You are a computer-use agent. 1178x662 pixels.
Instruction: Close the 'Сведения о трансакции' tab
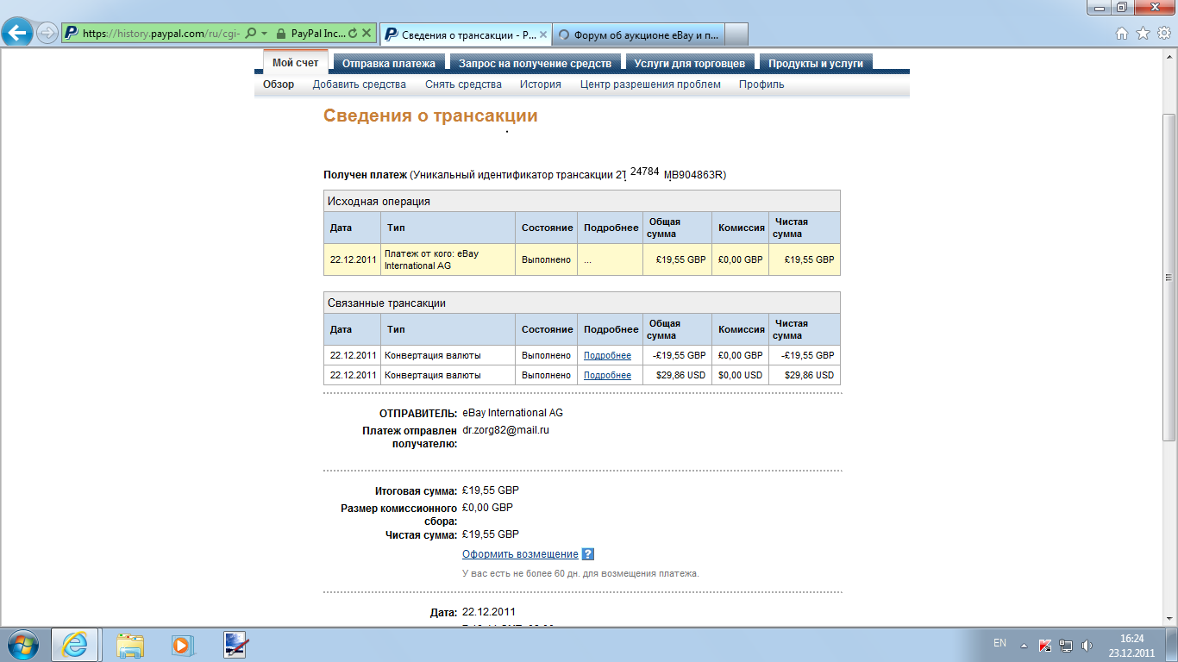pyautogui.click(x=542, y=34)
